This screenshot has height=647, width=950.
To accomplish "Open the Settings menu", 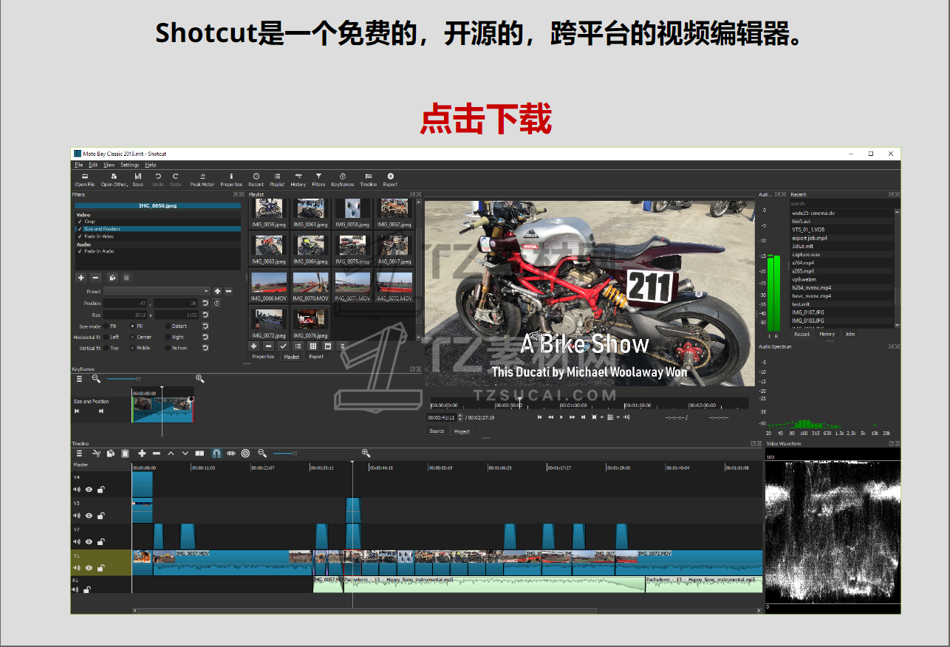I will coord(130,165).
